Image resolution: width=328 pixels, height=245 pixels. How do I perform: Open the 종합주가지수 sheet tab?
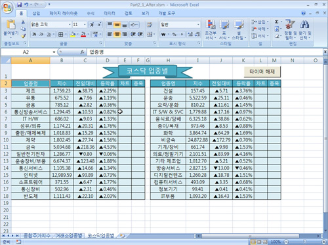pyautogui.click(x=37, y=236)
